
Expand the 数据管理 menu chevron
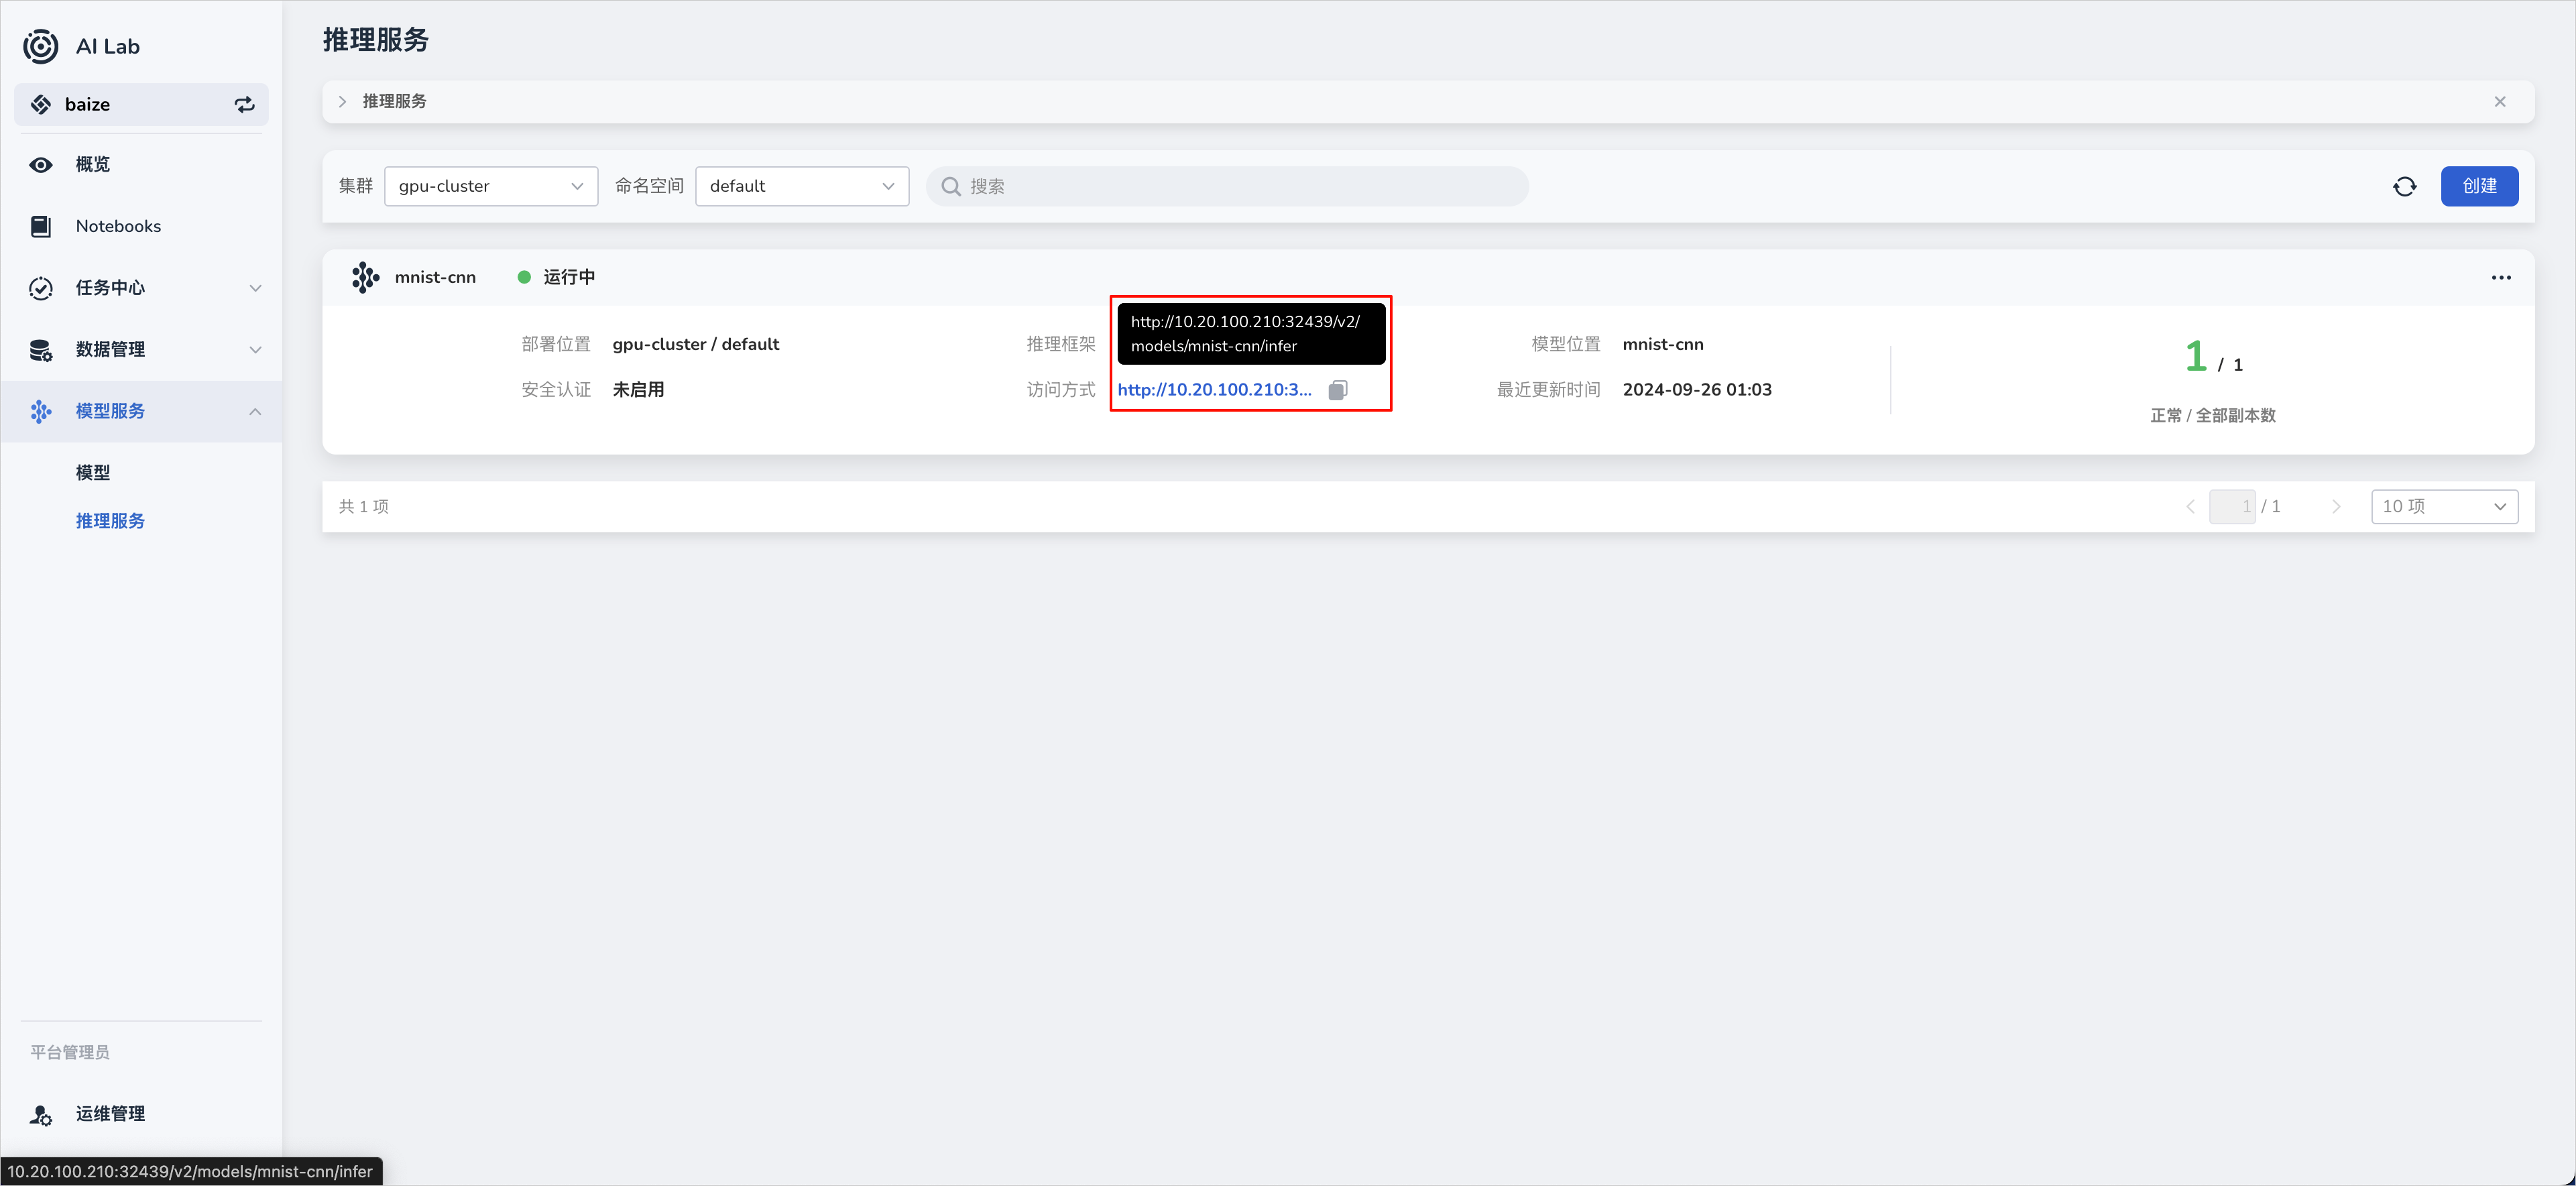click(255, 350)
